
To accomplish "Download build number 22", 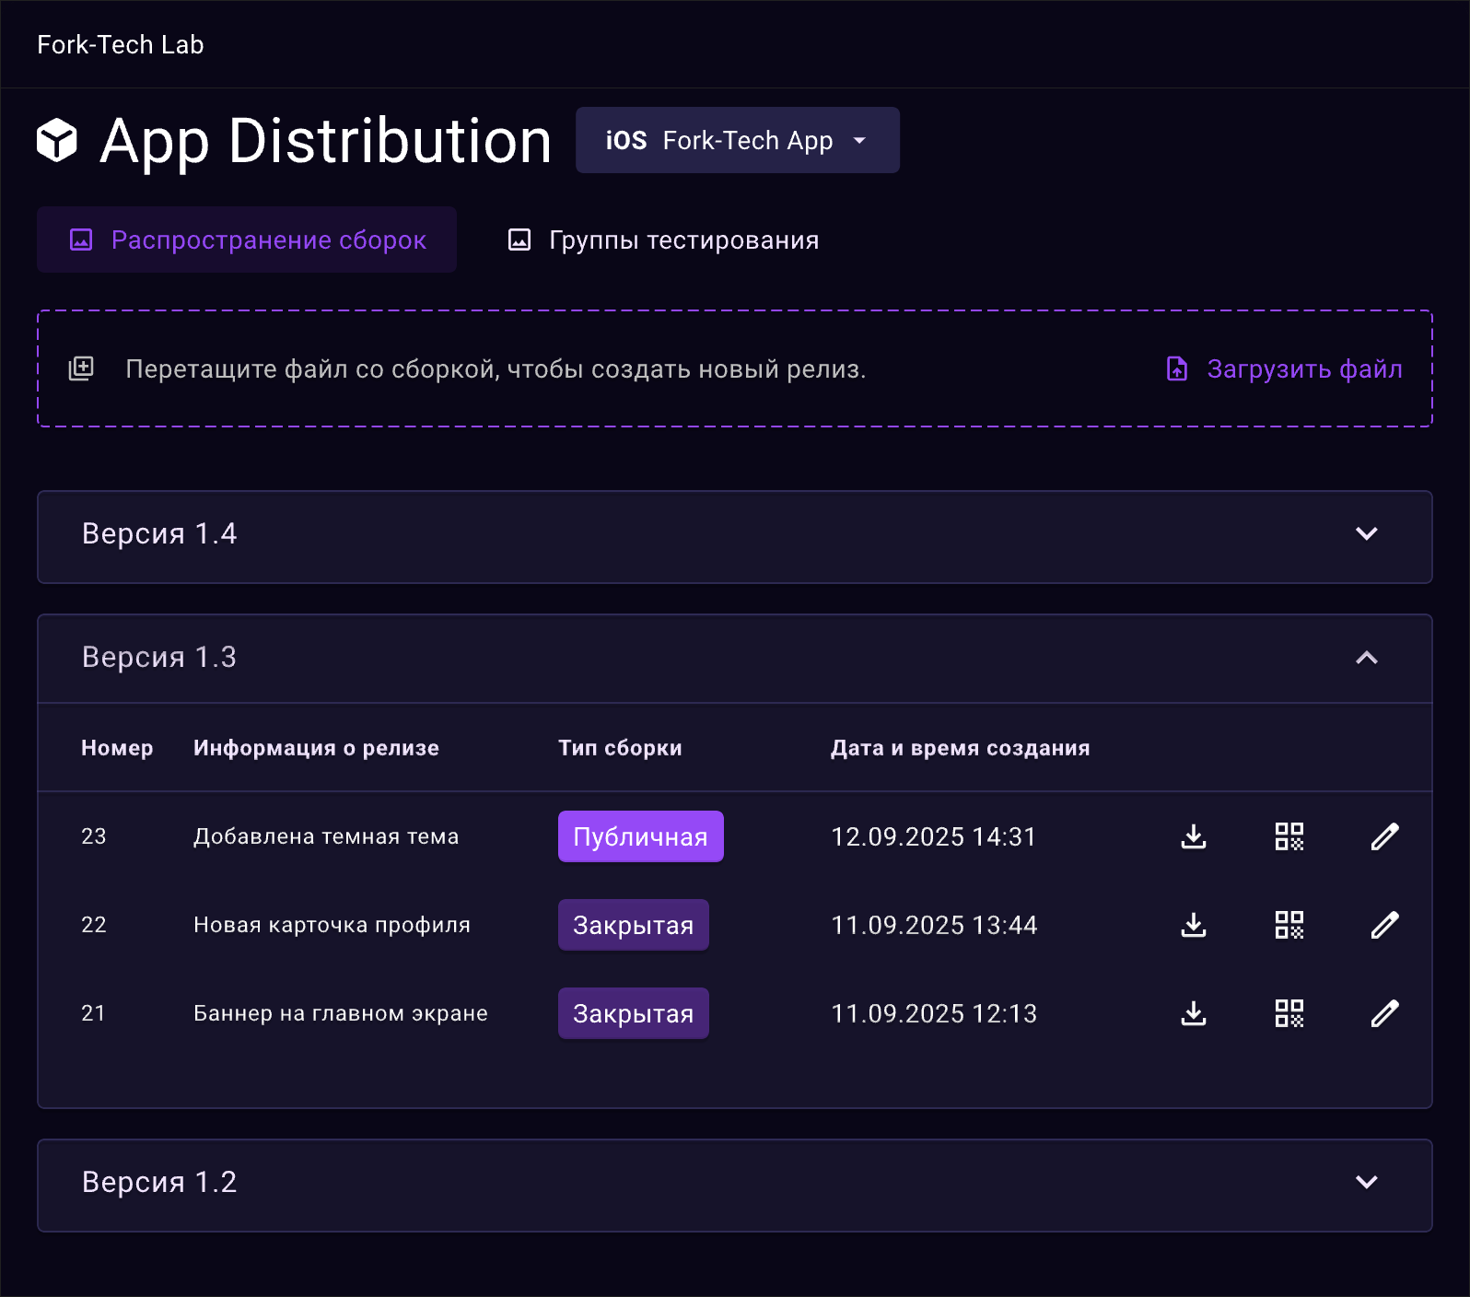I will click(1194, 925).
